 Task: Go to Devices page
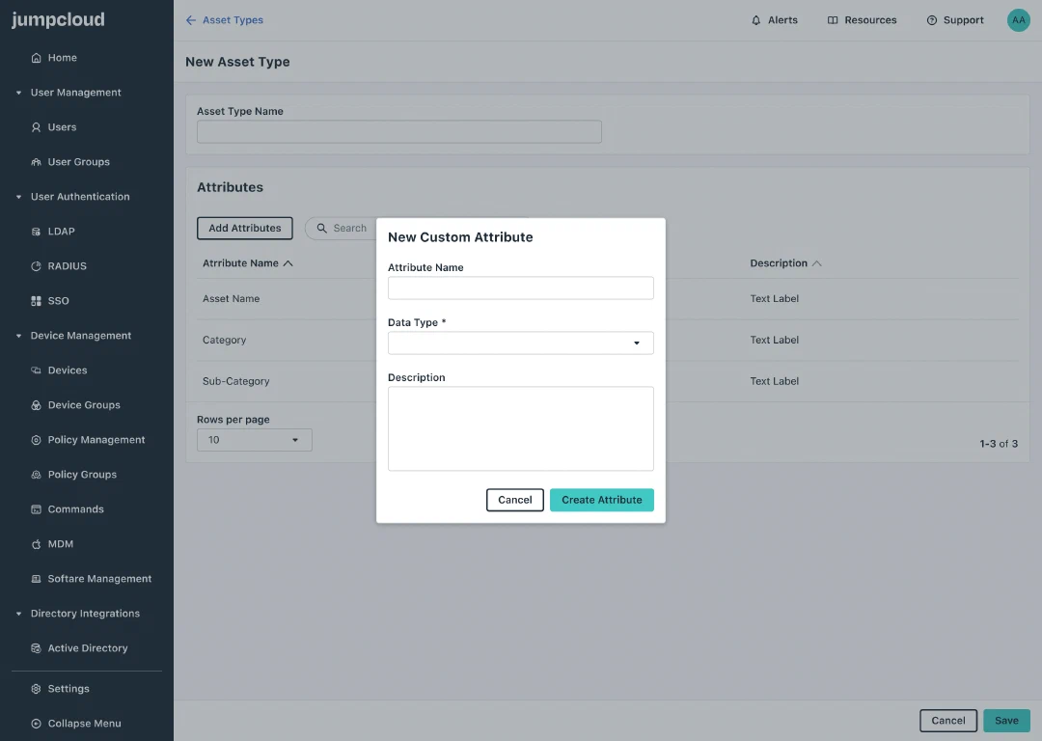click(68, 370)
